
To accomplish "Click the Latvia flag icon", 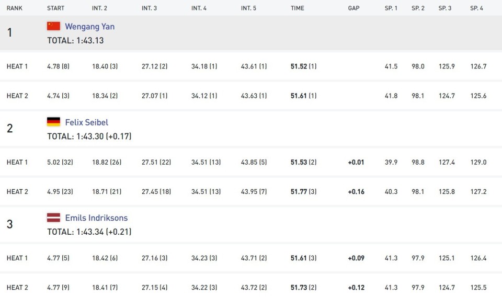I will 53,218.
